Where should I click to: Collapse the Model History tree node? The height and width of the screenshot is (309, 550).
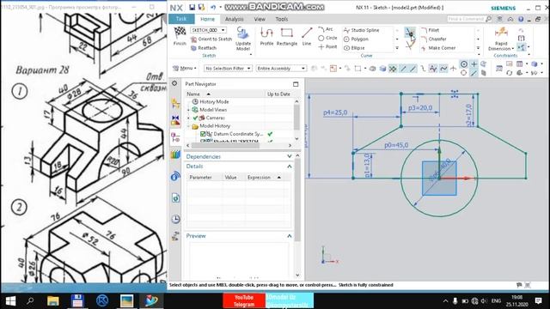188,126
